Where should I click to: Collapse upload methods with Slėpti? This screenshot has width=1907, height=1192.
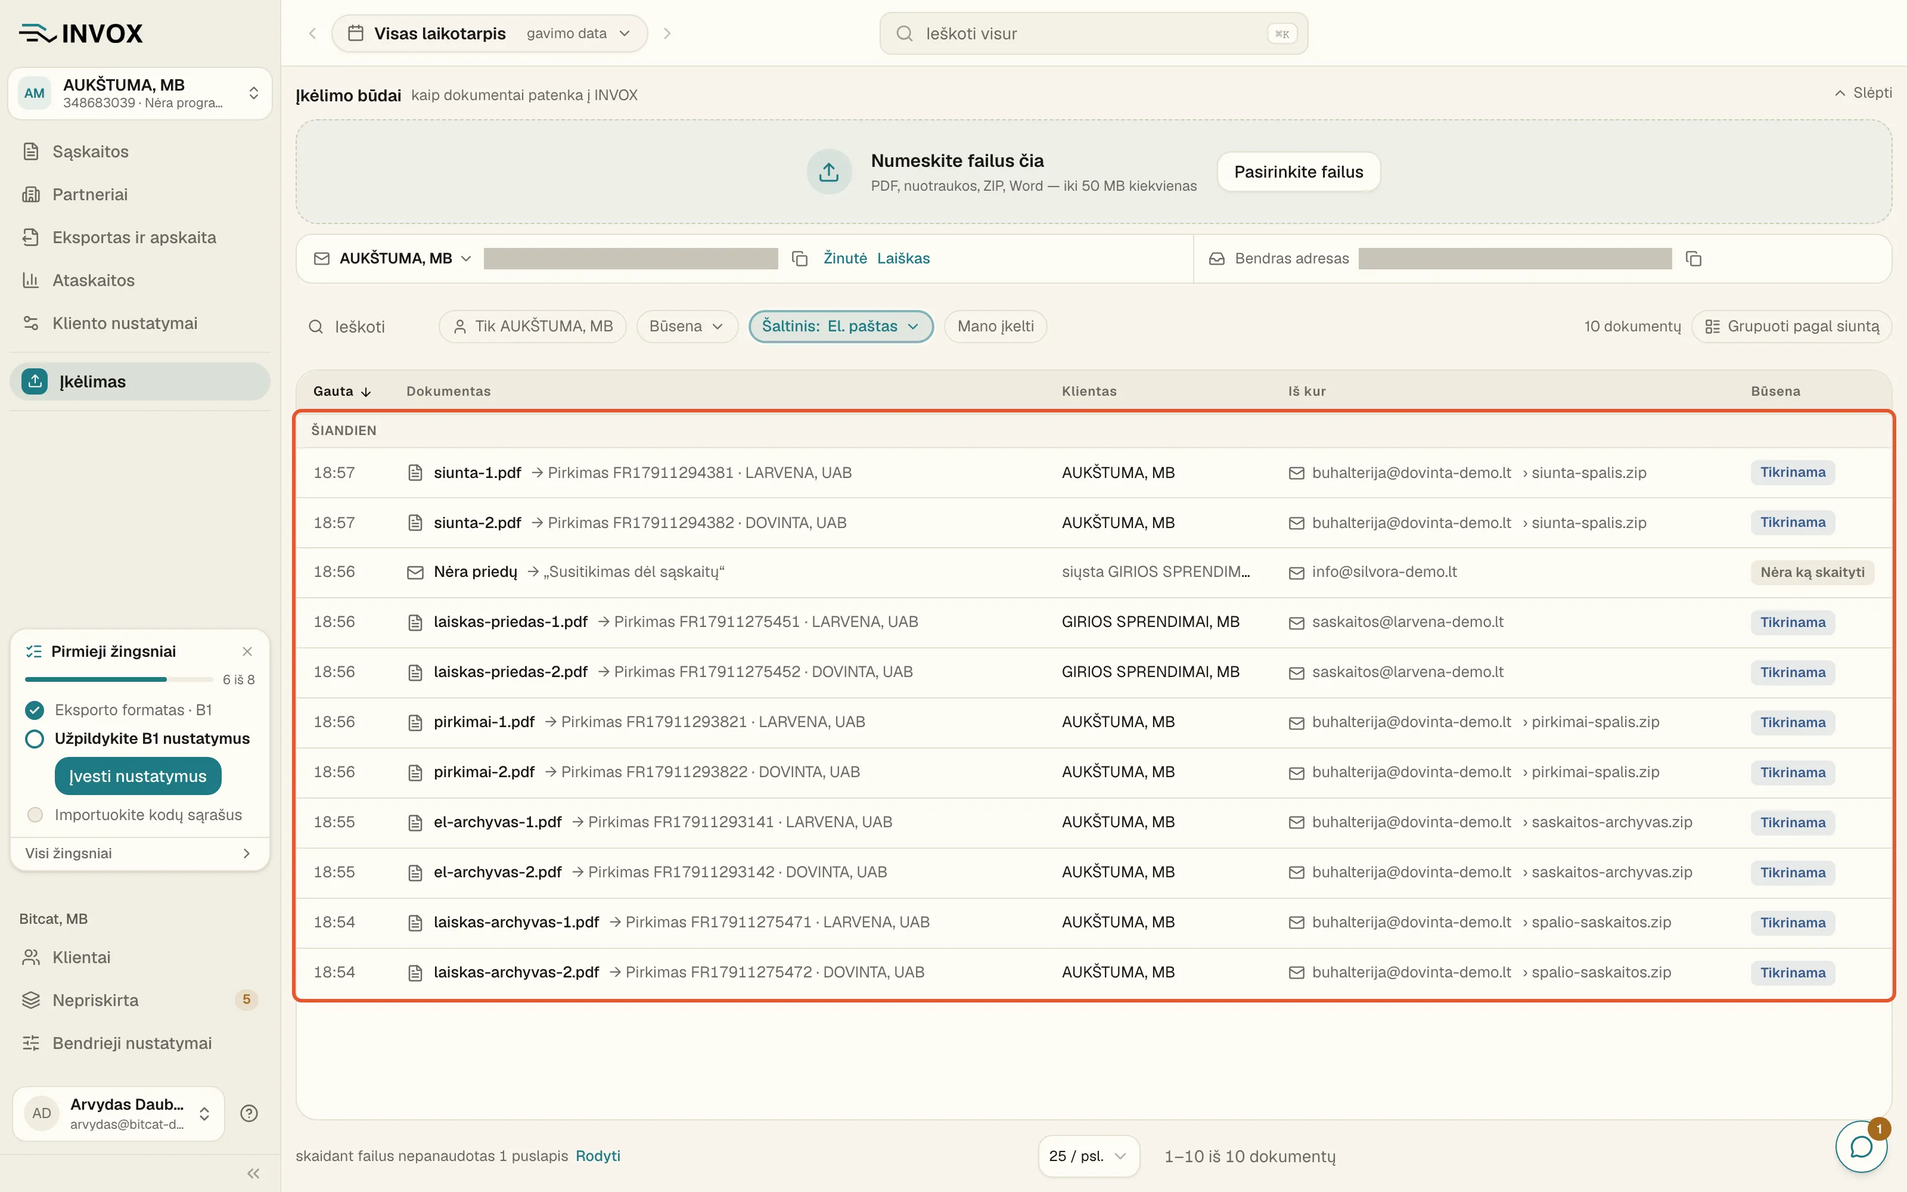1863,93
